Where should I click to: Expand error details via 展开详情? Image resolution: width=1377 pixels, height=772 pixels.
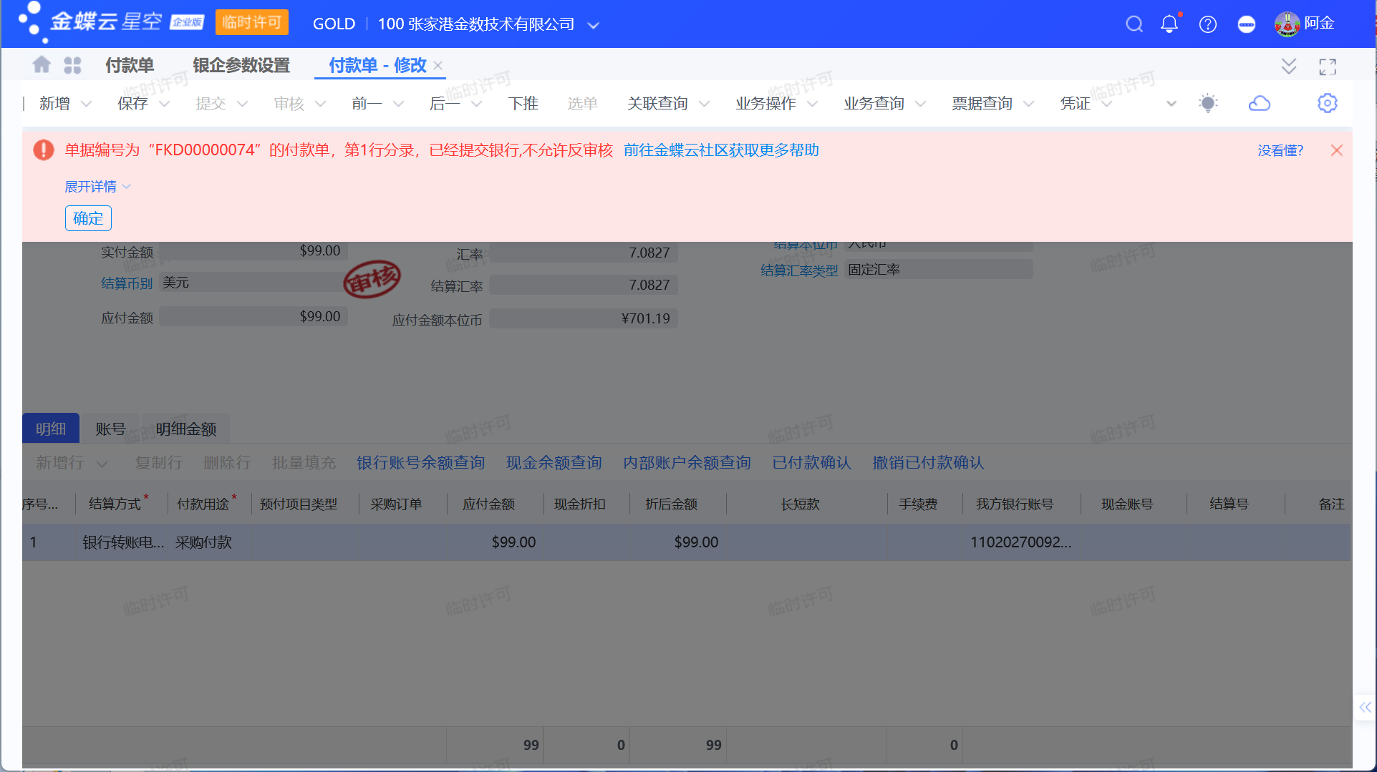[x=97, y=187]
